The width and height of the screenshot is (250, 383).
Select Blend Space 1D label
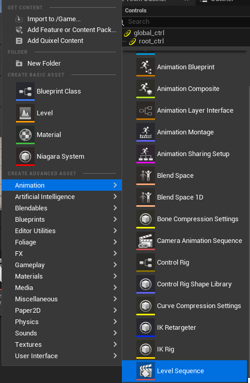(x=180, y=197)
